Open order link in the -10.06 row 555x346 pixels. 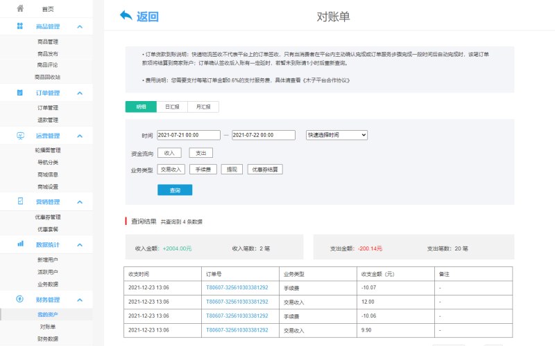237,316
